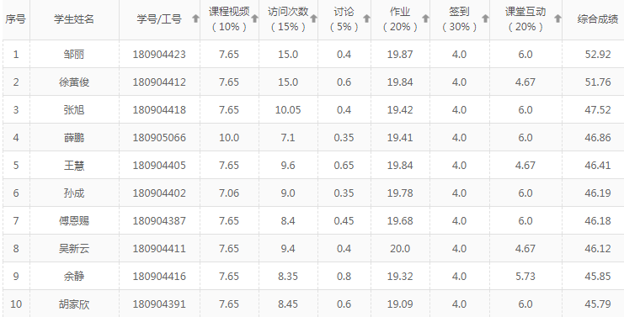Select student name 邹丽
Screen dimensions: 624x317
74,54
